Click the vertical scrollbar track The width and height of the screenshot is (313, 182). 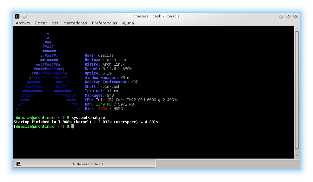point(297,90)
